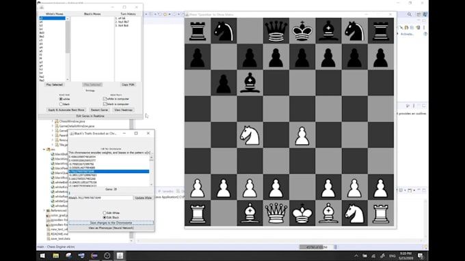
Task: Select the black rook on h8
Action: [381, 31]
